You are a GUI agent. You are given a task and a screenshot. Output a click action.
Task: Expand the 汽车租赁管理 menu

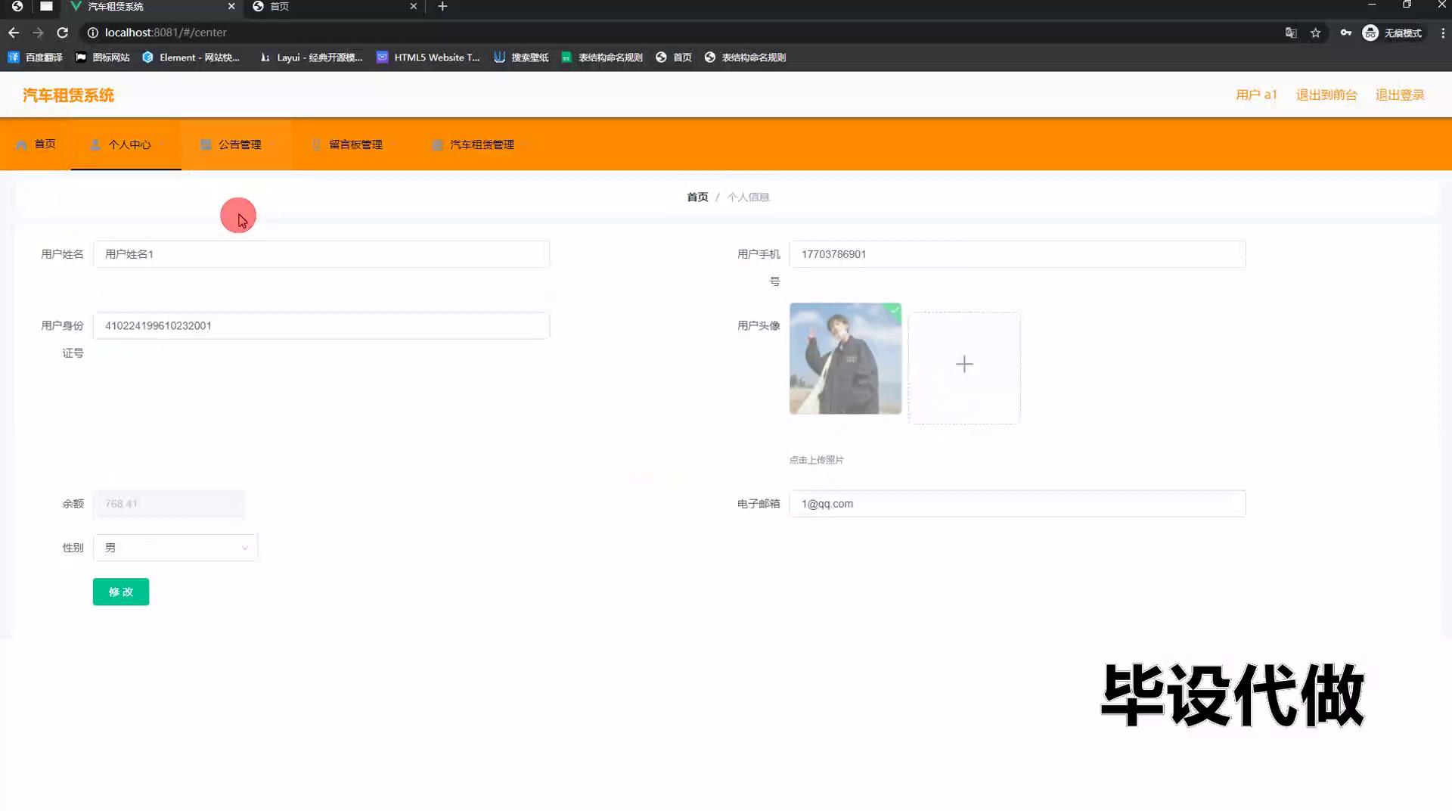pos(481,144)
